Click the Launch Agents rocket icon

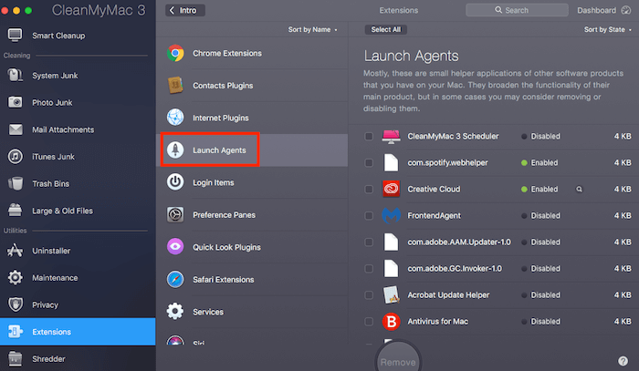point(175,149)
